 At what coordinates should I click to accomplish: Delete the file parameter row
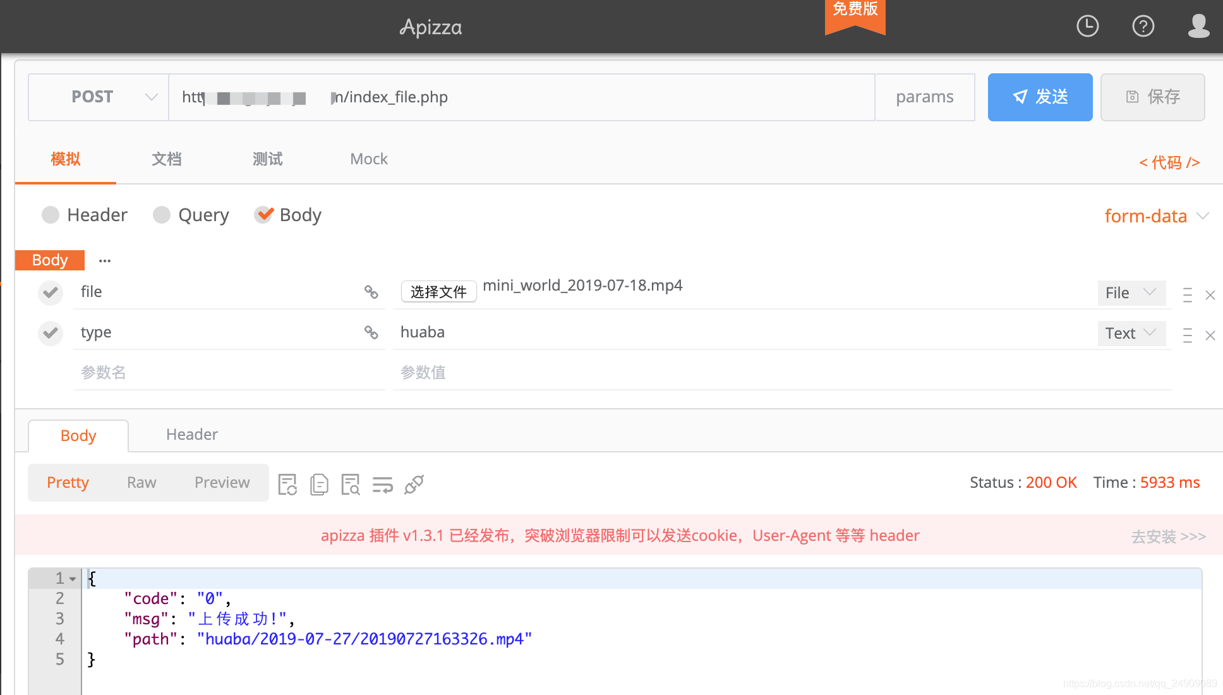[x=1210, y=295]
